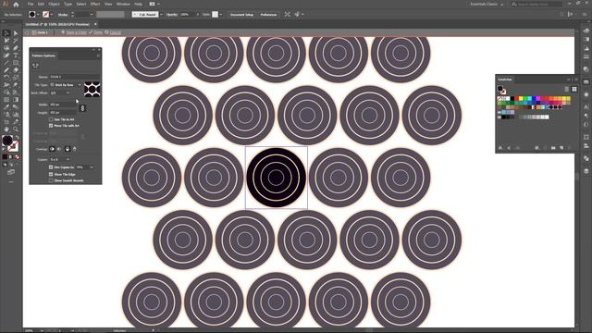Create a new color group in Swatches
The image size is (592, 333).
coord(553,148)
